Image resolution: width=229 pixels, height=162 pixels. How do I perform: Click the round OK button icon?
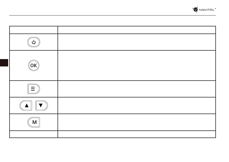pyautogui.click(x=34, y=66)
